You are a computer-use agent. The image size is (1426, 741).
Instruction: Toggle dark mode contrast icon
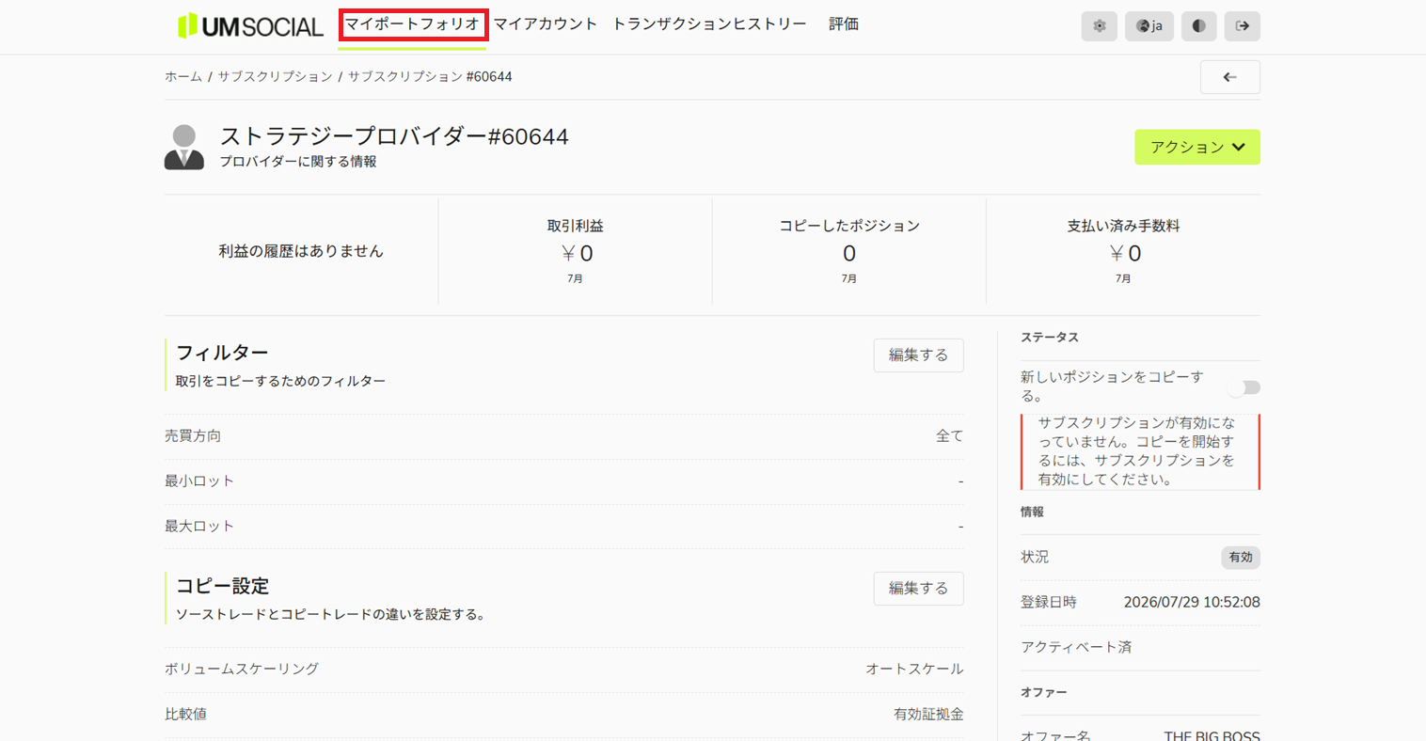1198,26
